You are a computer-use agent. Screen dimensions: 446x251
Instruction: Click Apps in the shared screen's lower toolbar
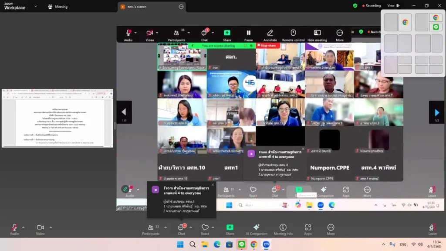pyautogui.click(x=346, y=192)
